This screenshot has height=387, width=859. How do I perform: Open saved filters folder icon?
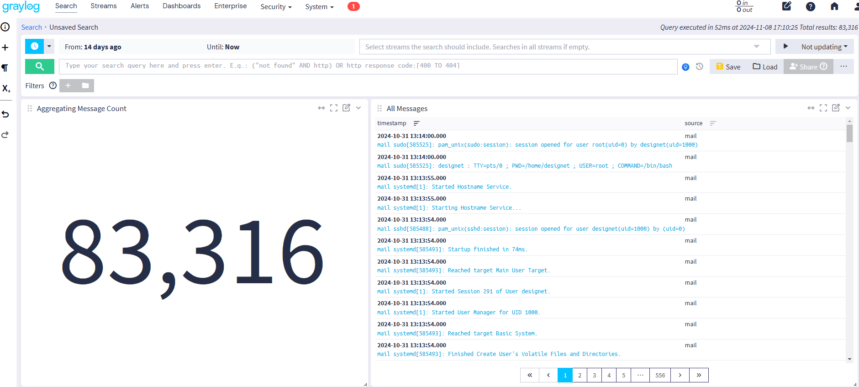pyautogui.click(x=85, y=85)
